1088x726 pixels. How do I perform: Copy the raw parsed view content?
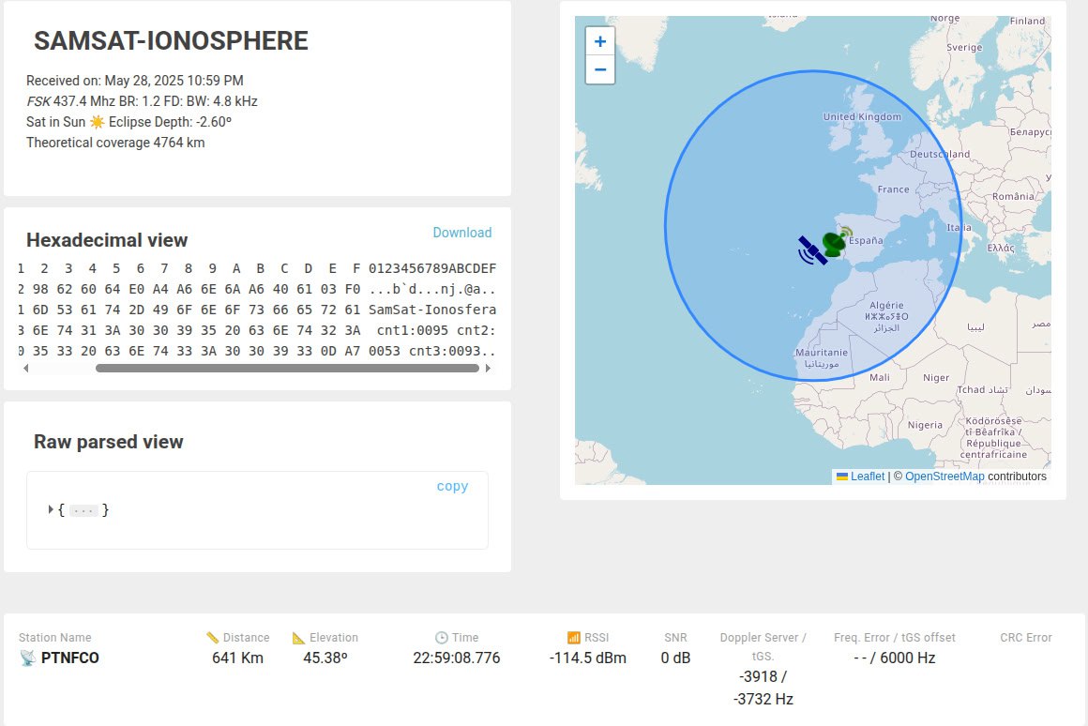[452, 486]
